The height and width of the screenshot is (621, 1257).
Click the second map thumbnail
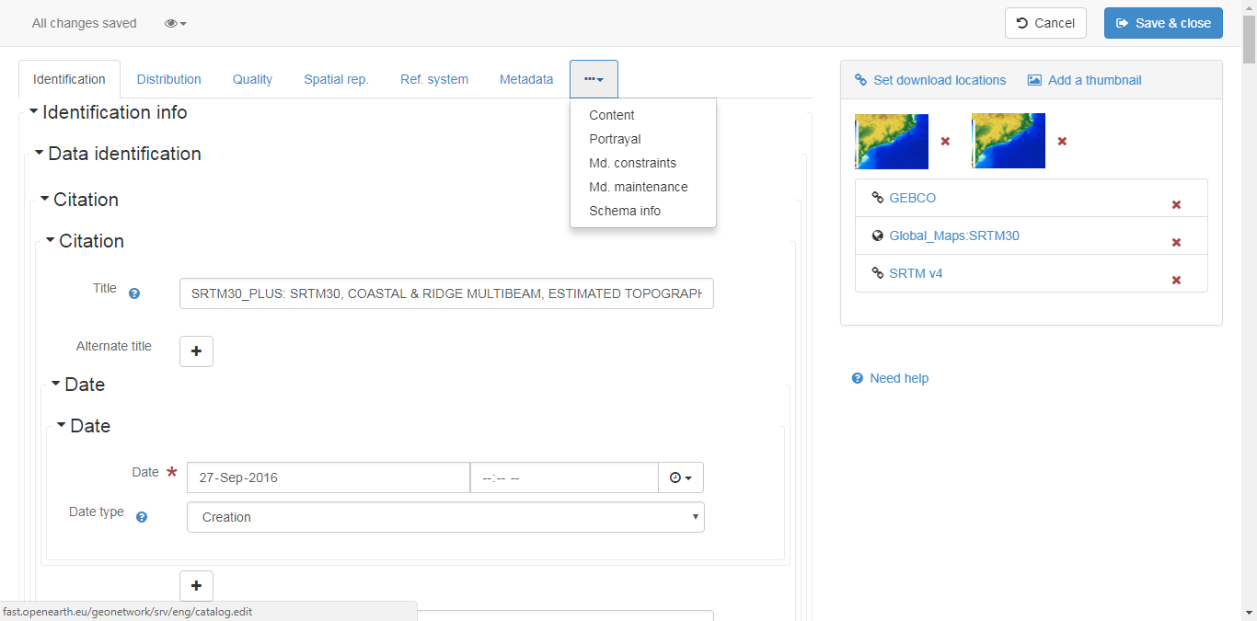(1009, 141)
